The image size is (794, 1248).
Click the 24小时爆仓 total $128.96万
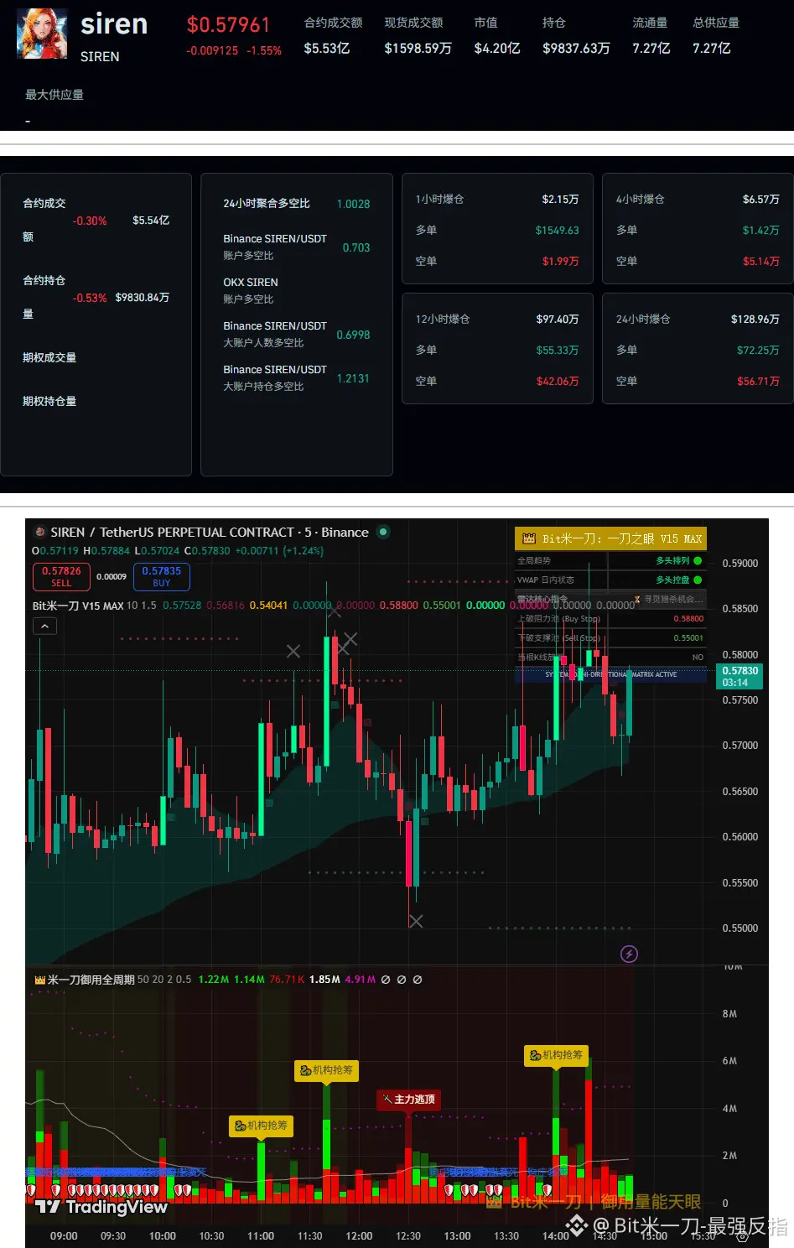[755, 319]
